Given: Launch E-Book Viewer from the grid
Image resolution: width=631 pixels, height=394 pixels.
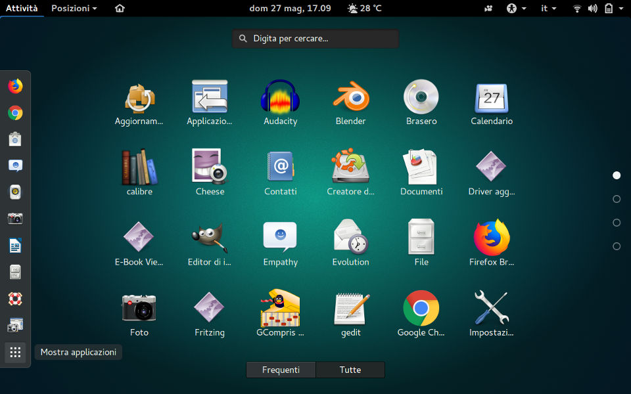Looking at the screenshot, I should (139, 244).
